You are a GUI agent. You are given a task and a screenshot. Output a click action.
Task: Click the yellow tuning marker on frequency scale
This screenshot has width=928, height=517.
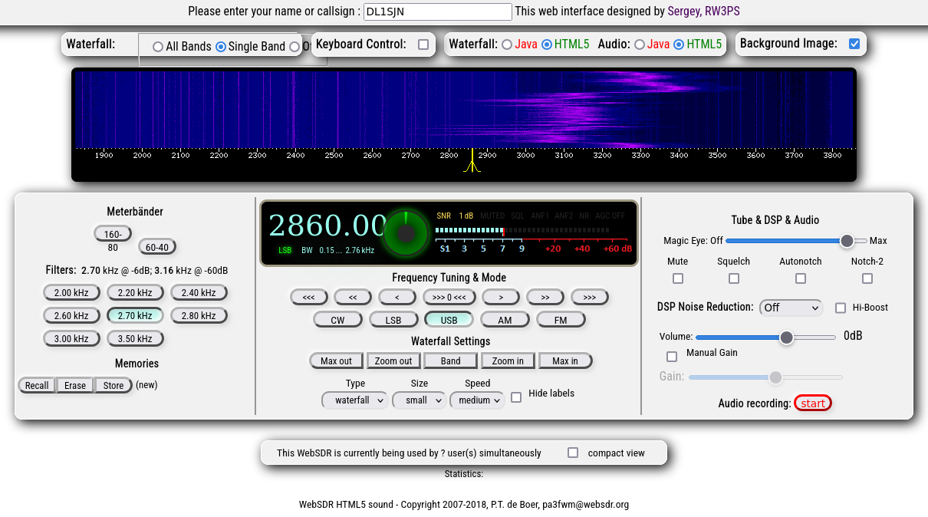(x=472, y=160)
